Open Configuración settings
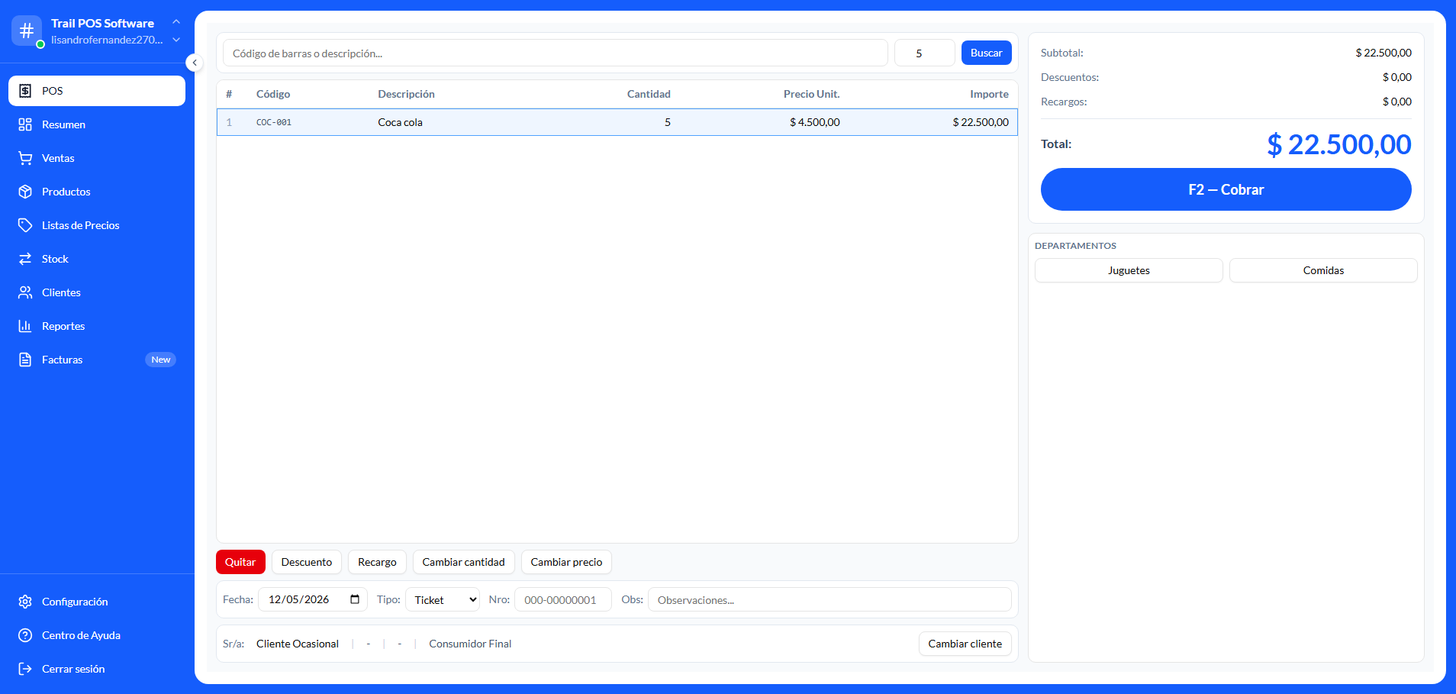 click(97, 602)
